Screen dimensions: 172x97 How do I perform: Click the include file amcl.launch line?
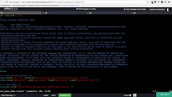tap(37, 87)
